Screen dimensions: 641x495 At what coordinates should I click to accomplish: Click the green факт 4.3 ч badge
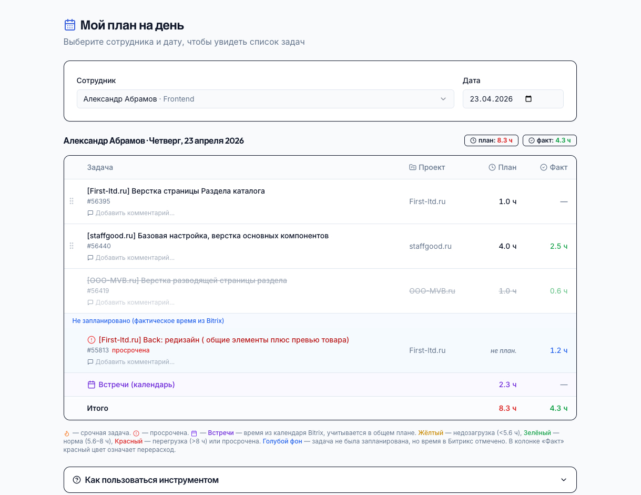click(550, 140)
